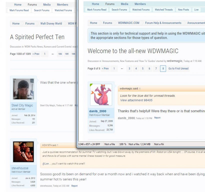Click danlb_2000's purple dragon avatar
205x192 pixels.
[101, 95]
